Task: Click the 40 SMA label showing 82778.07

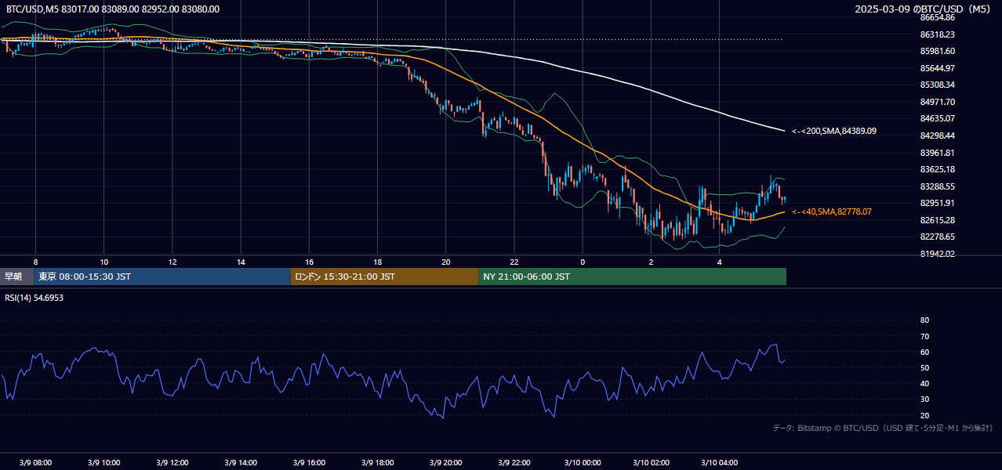Action: pyautogui.click(x=832, y=211)
